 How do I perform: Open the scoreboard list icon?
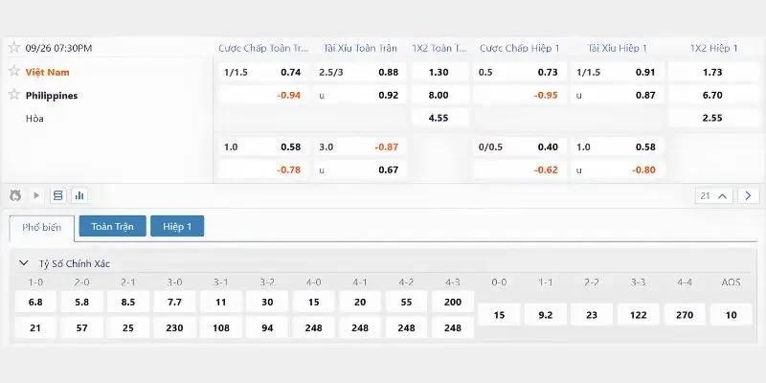58,196
